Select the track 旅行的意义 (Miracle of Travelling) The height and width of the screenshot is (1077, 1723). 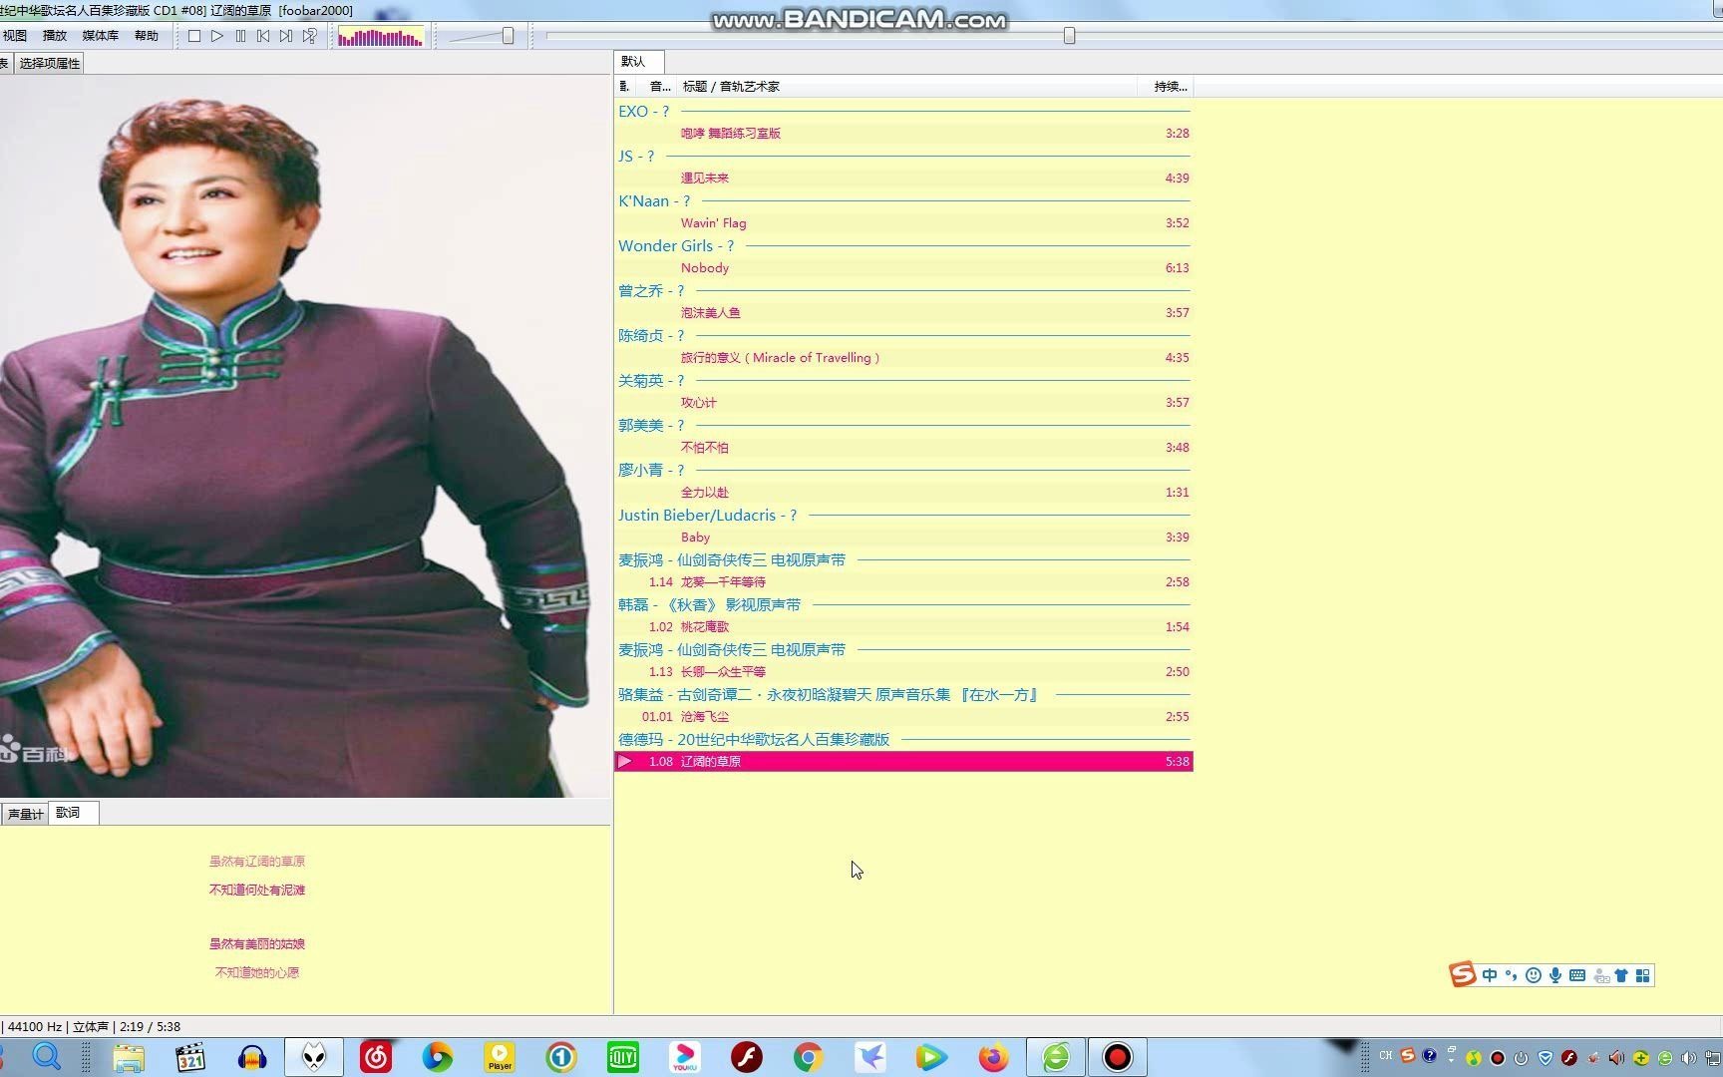pyautogui.click(x=903, y=358)
